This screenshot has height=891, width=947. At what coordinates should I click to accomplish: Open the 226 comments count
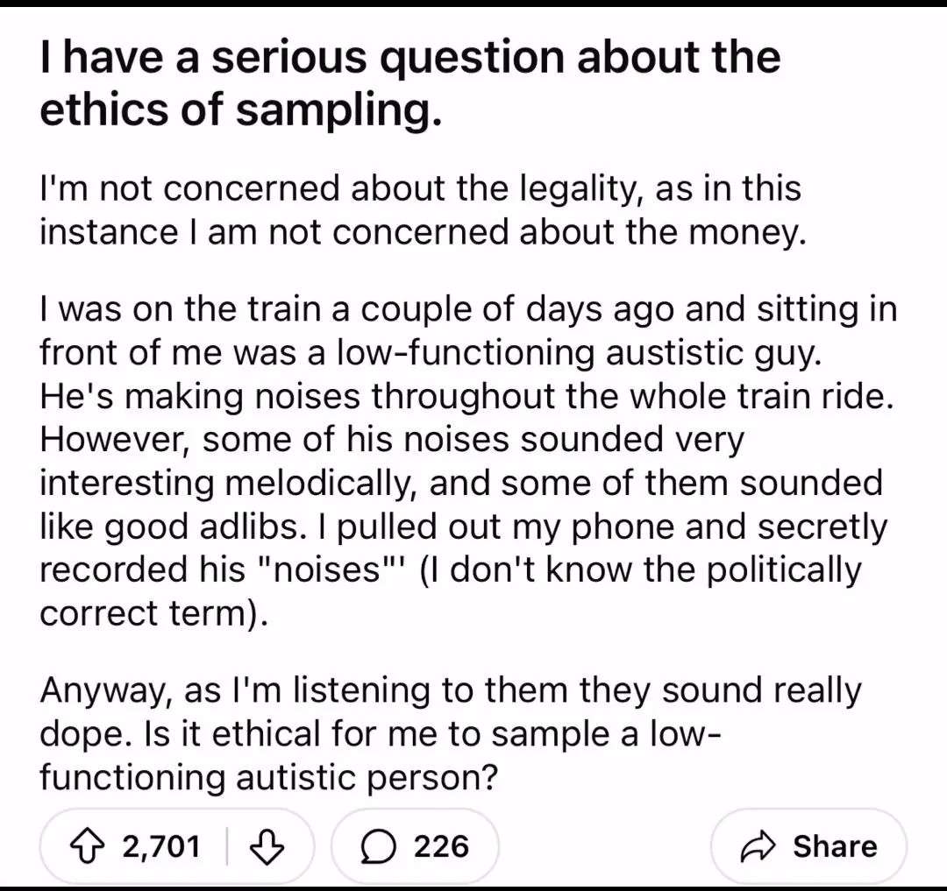[x=441, y=845]
